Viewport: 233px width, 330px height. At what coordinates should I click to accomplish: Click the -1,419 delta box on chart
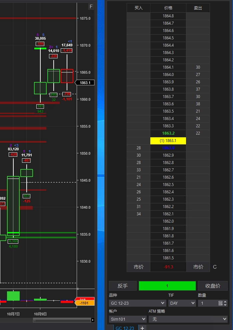pos(67,51)
